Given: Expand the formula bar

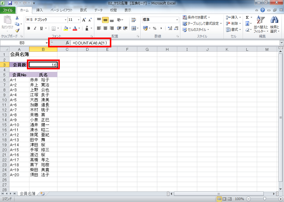Looking at the screenshot, I should 281,43.
